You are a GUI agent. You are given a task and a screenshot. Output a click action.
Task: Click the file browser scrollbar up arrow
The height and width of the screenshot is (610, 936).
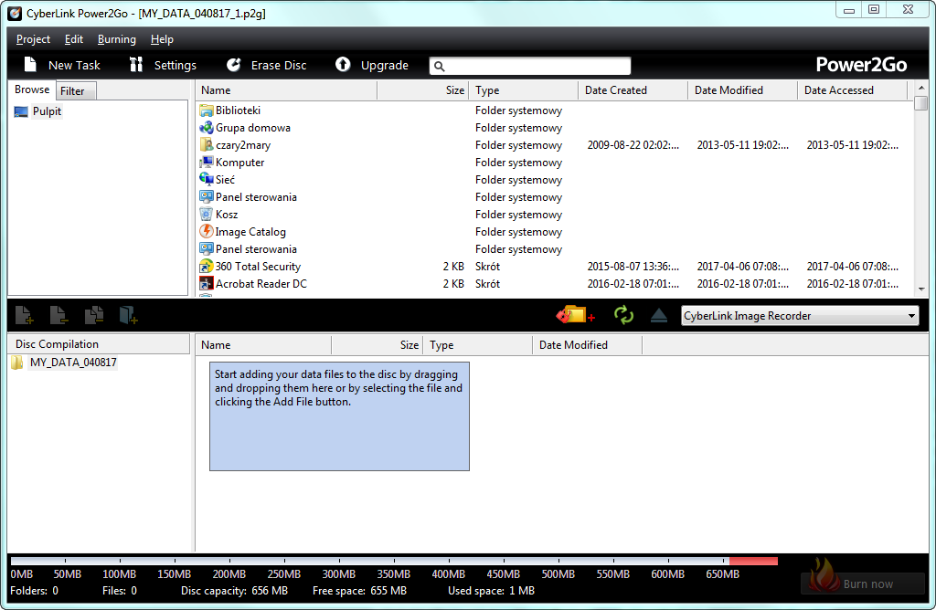[921, 88]
